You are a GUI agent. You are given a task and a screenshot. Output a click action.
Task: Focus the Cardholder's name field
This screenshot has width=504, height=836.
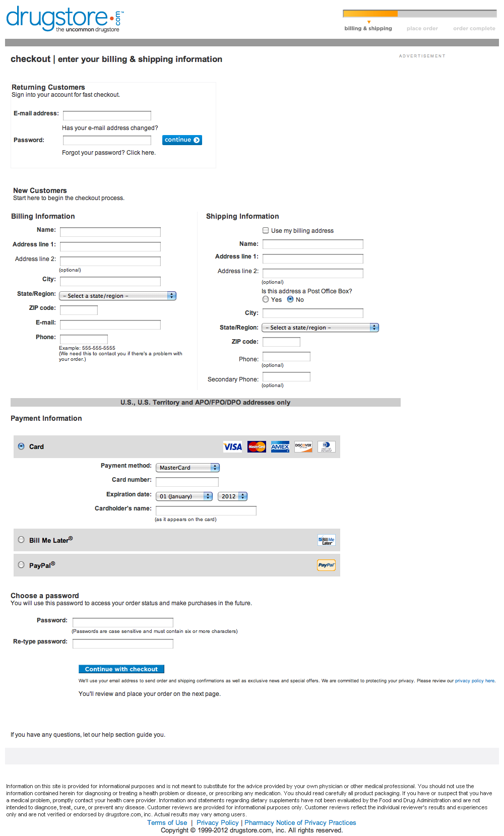(x=206, y=510)
